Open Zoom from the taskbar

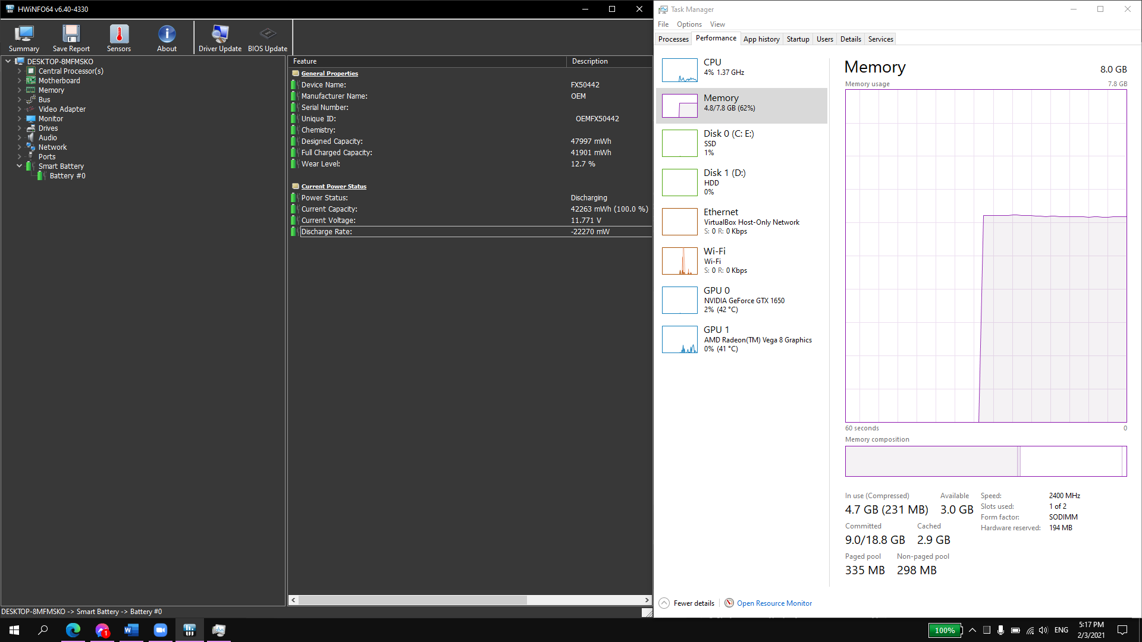click(x=160, y=630)
